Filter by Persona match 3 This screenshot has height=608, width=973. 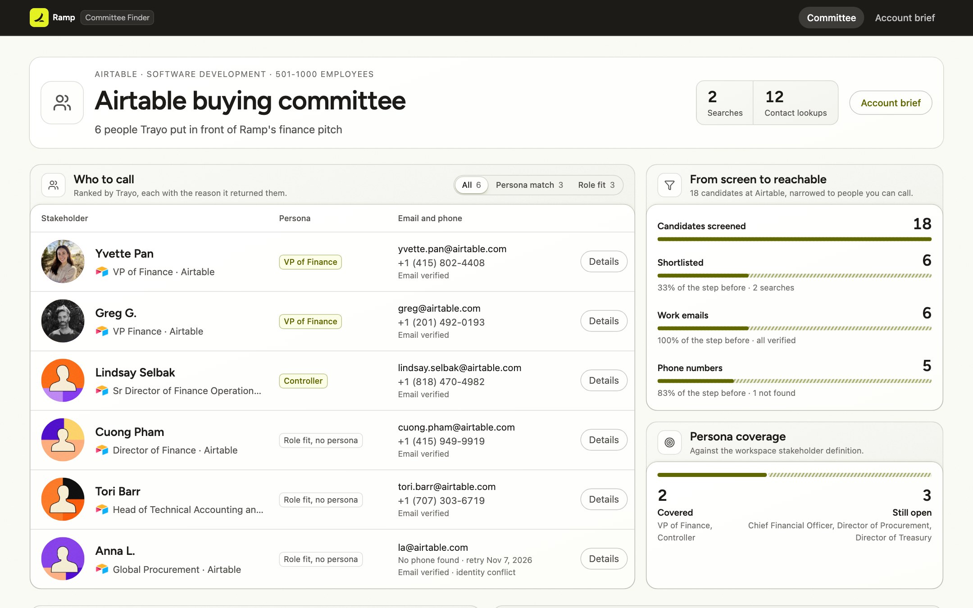pos(529,185)
